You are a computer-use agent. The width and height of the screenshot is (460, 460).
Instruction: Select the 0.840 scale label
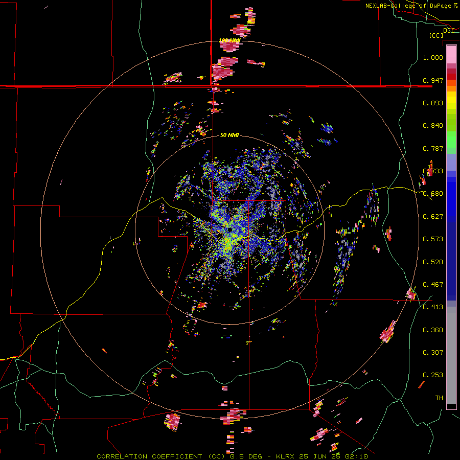pyautogui.click(x=433, y=126)
